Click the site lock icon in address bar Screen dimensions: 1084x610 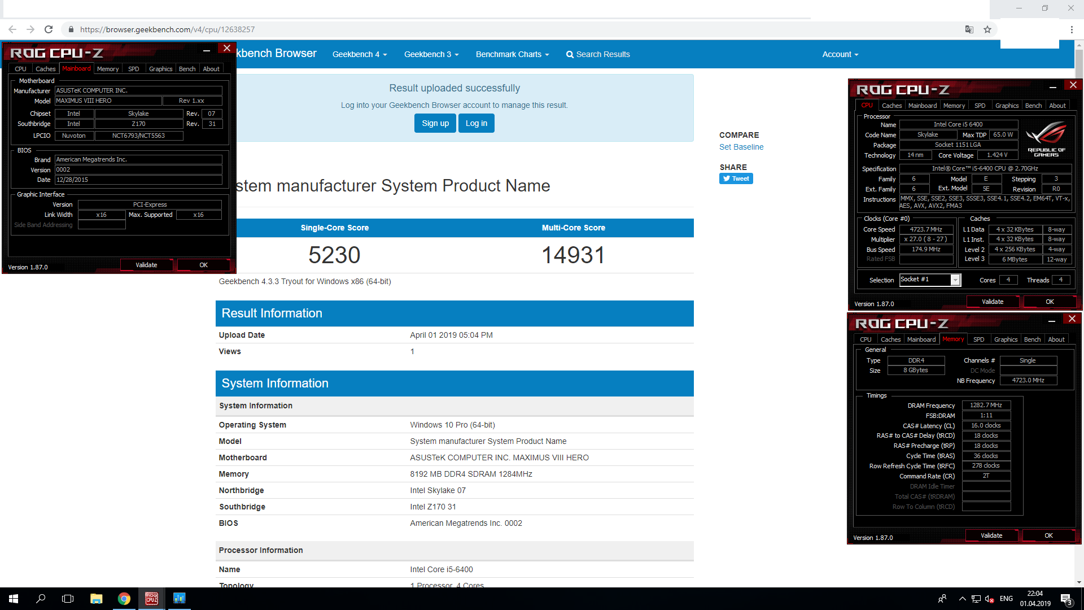point(71,29)
